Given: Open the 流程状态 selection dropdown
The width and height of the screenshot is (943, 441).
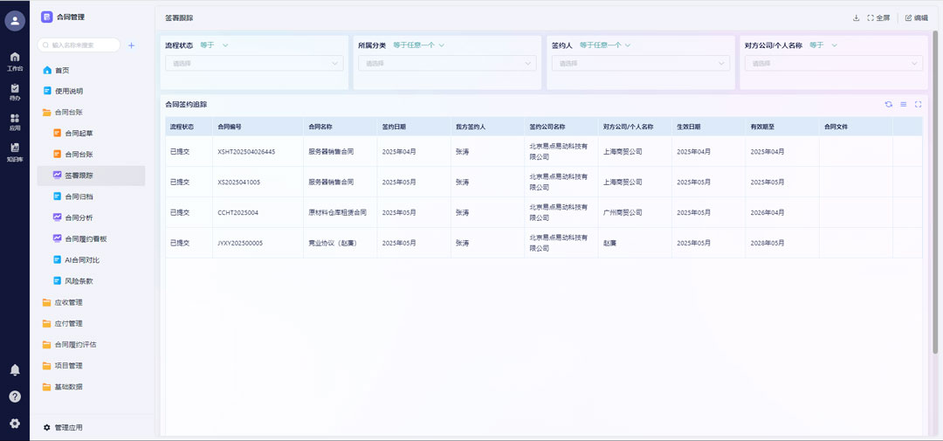Looking at the screenshot, I should coord(253,63).
